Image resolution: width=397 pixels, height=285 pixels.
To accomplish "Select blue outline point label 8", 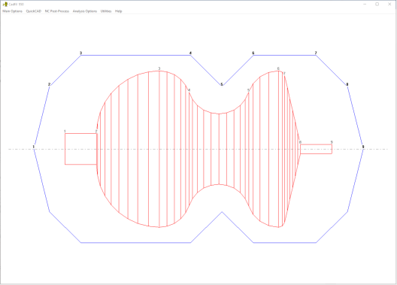I will (347, 84).
